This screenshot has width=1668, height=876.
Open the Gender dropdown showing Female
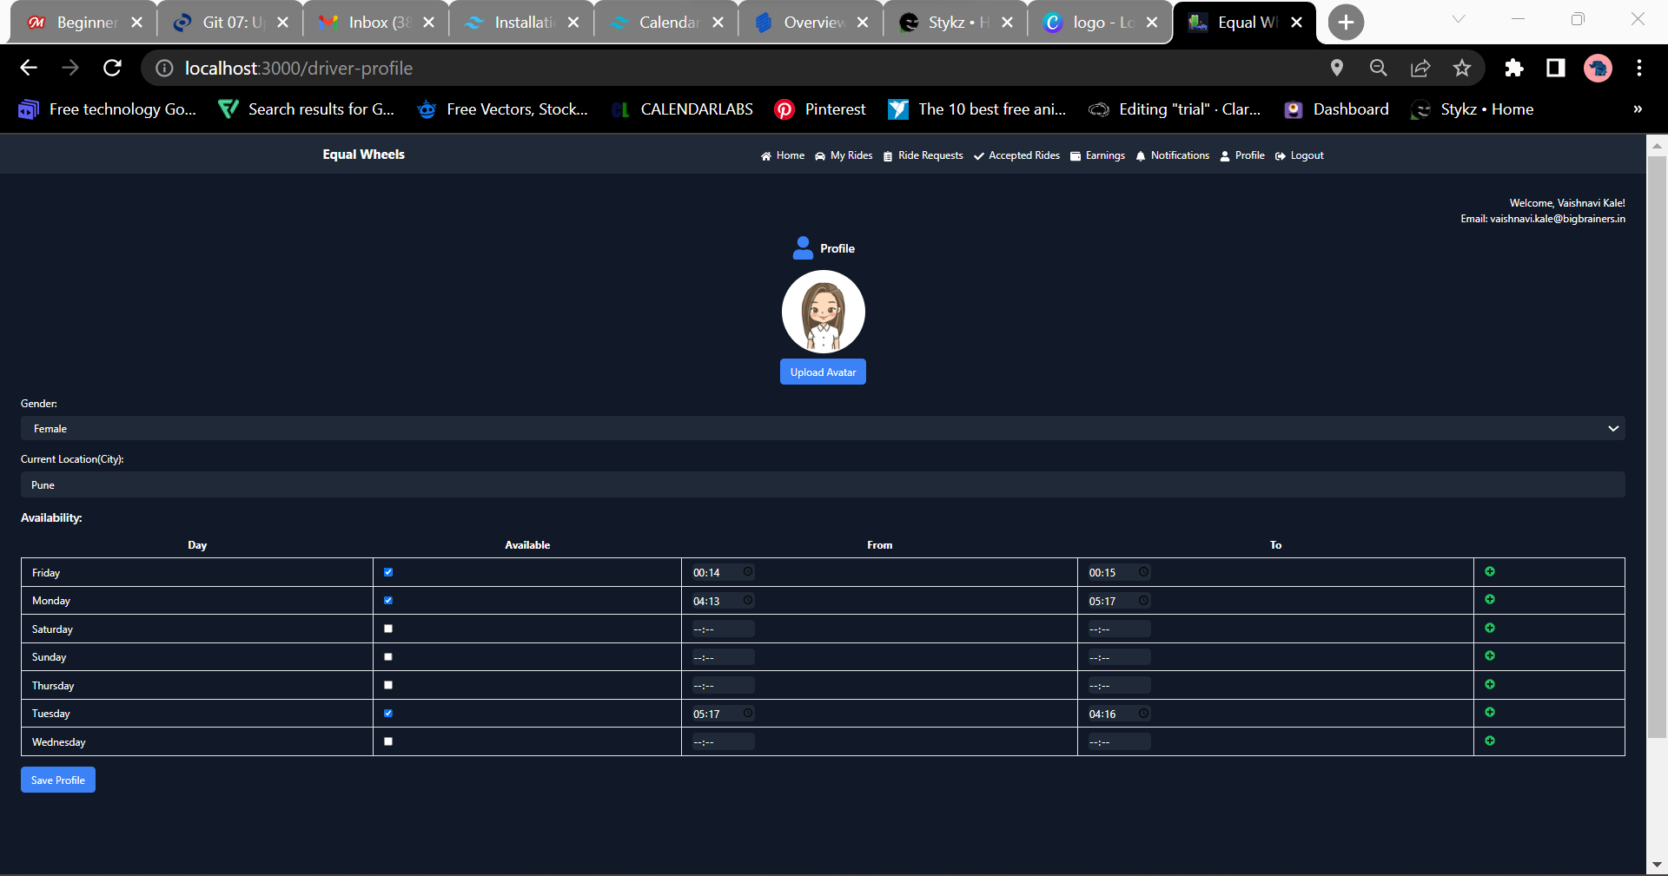(823, 428)
